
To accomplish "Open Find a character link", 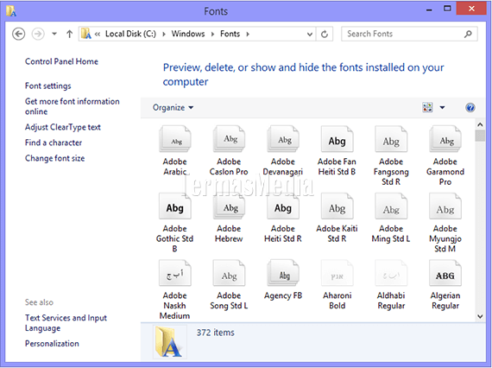I will coord(54,143).
